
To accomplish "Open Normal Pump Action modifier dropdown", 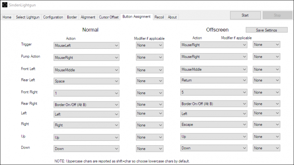I will [x=150, y=57].
